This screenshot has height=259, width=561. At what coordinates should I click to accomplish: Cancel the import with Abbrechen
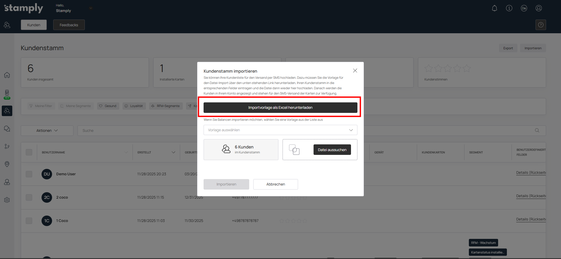point(275,184)
